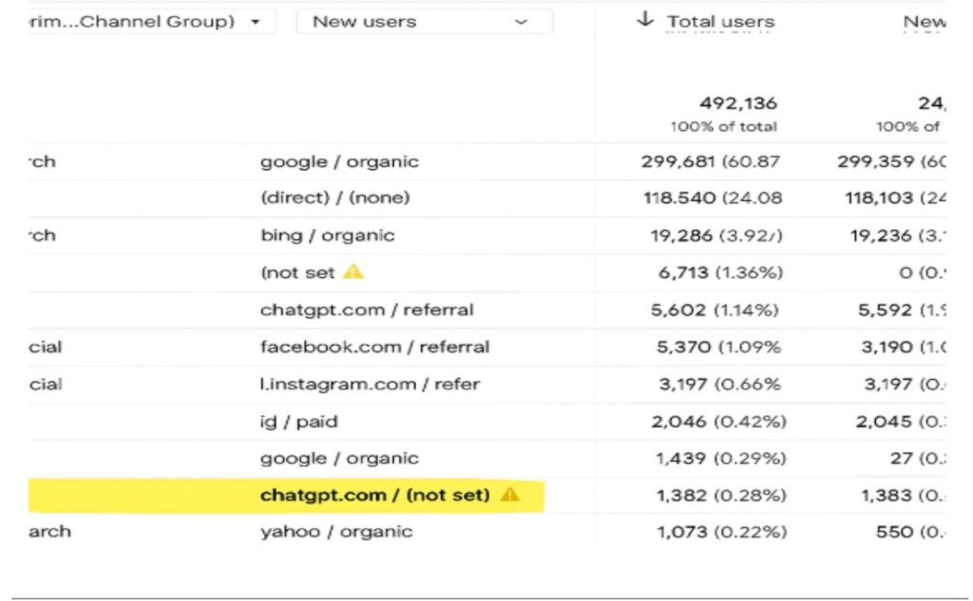Screen dimensions: 973x601
Task: Select the l.instagram.com referral row
Action: (370, 385)
